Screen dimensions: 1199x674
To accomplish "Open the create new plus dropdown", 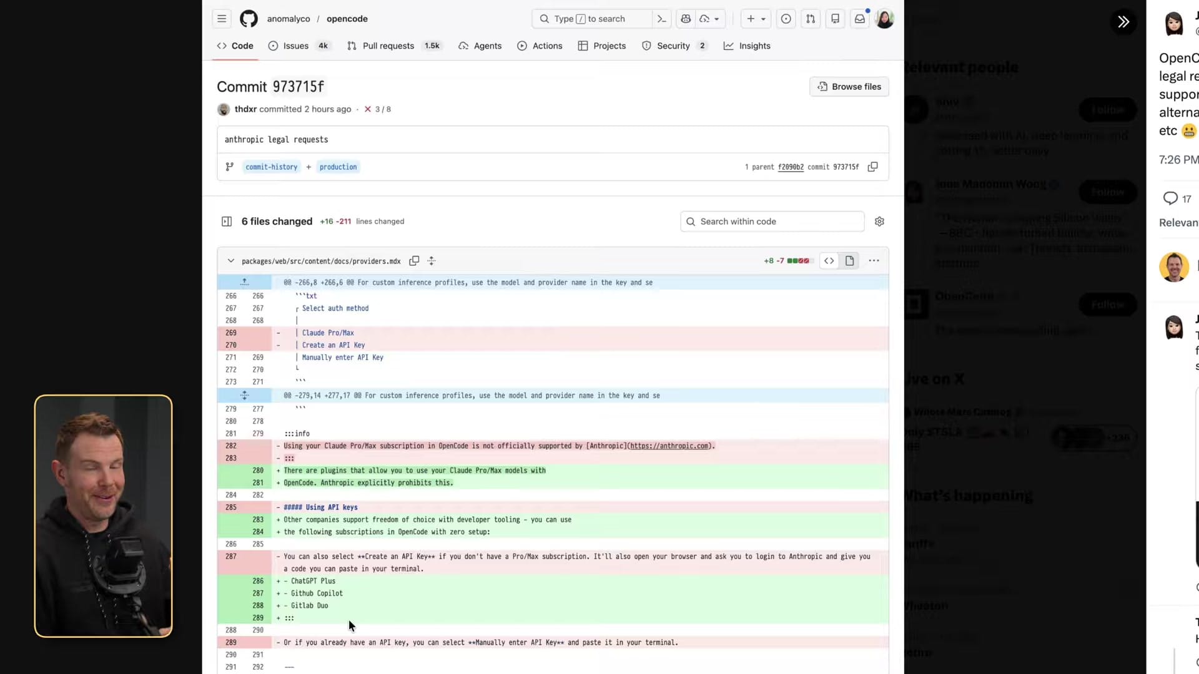I will [x=756, y=19].
